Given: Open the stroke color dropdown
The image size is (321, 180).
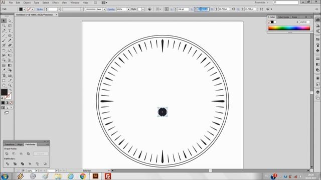Looking at the screenshot, I should point(32,9).
